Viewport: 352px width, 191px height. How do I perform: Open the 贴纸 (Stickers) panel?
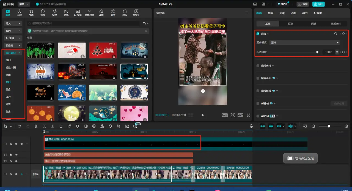point(43,13)
